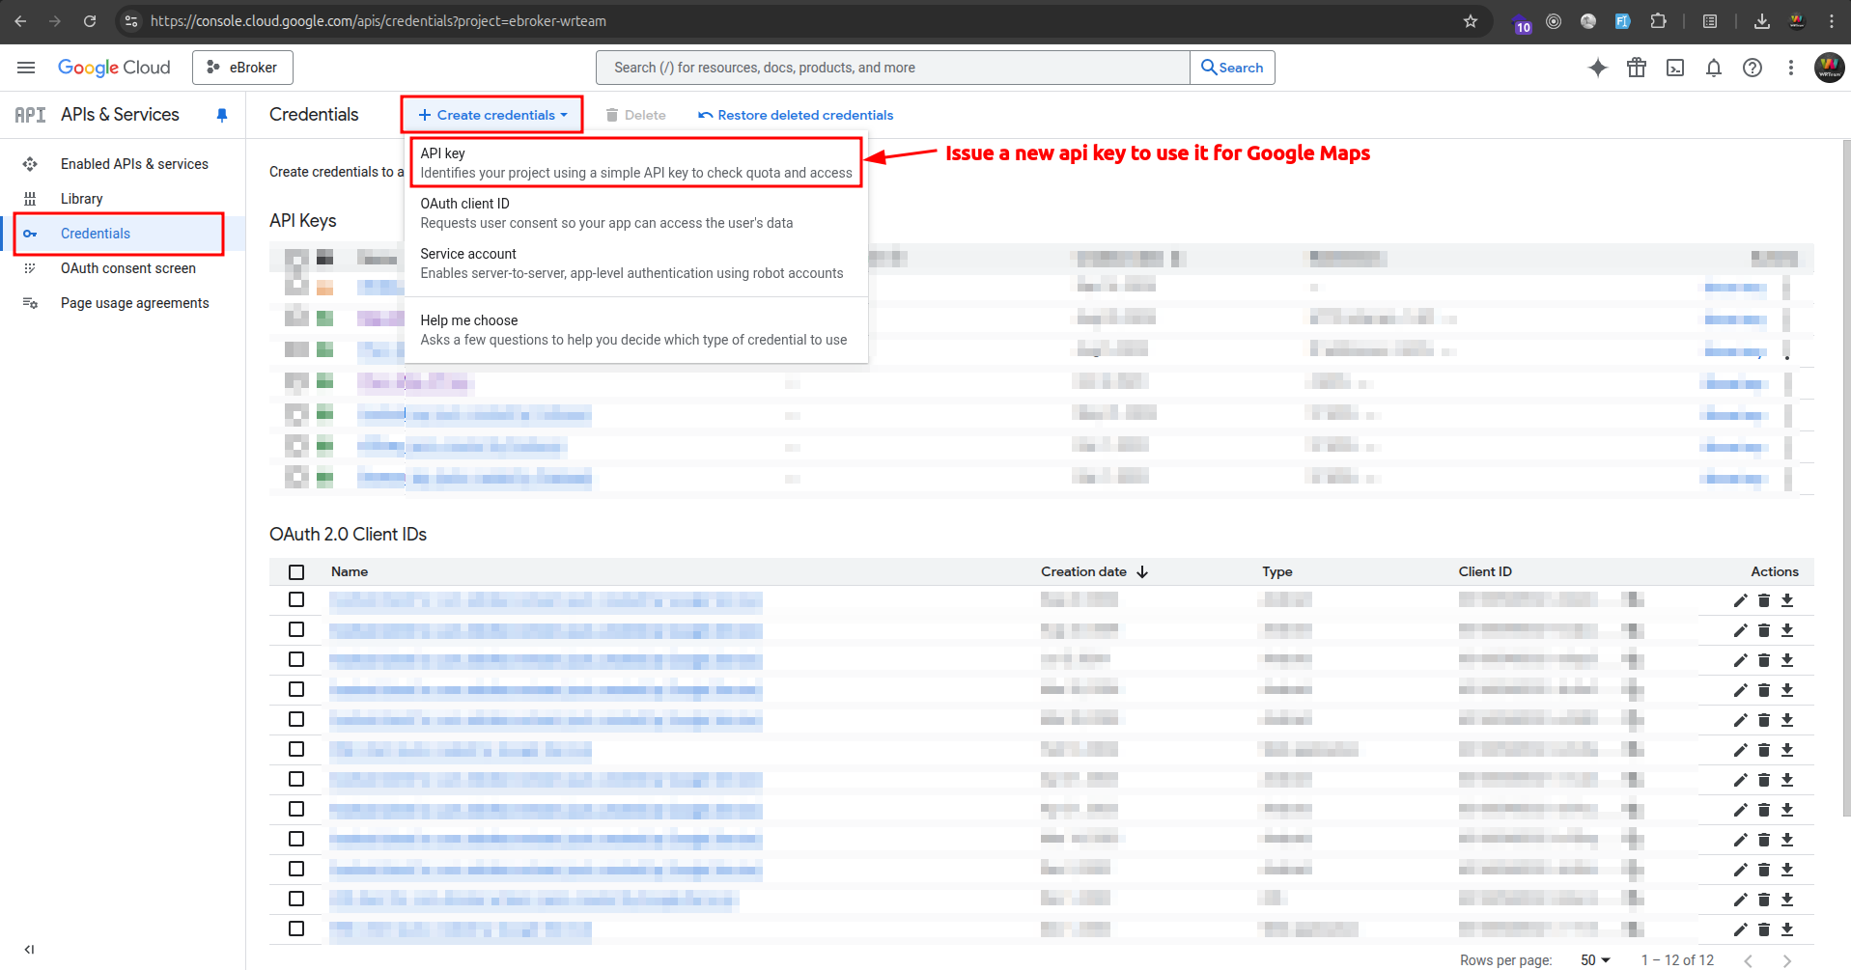1851x970 pixels.
Task: Check the fourth OAuth client row checkbox
Action: 296,689
